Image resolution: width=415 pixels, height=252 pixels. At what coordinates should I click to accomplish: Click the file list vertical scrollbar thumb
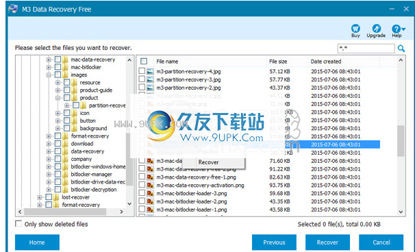coord(401,141)
